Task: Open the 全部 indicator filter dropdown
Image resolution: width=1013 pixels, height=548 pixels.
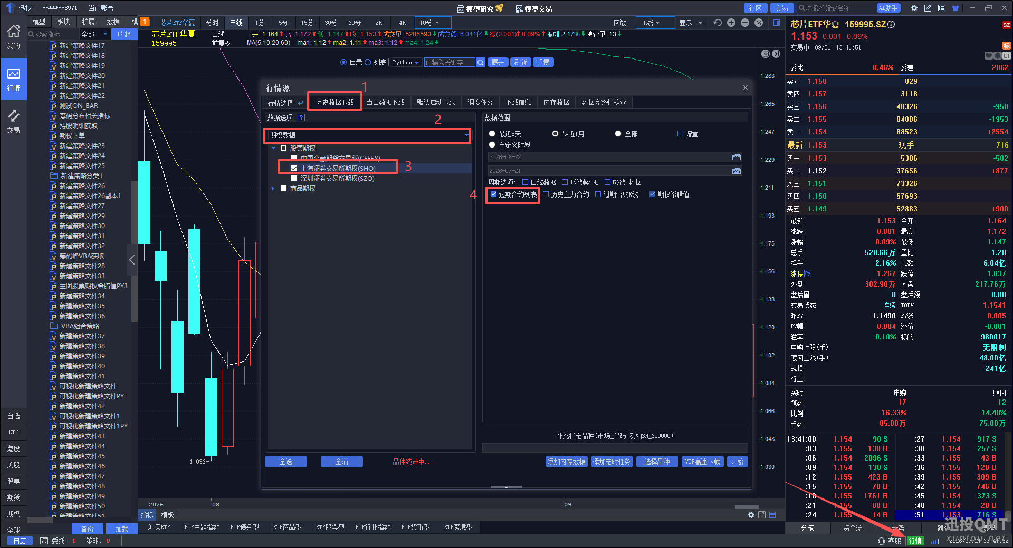Action: click(x=94, y=34)
